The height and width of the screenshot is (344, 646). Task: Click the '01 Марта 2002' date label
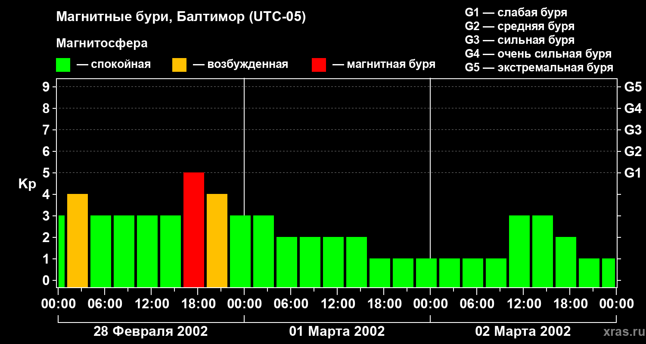pos(337,332)
